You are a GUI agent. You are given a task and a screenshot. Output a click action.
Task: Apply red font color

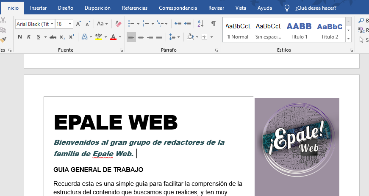tap(113, 37)
